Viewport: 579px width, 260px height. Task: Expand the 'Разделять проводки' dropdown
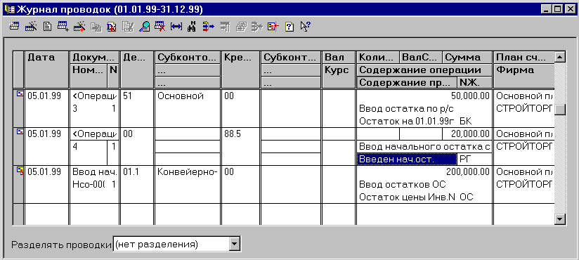point(235,244)
